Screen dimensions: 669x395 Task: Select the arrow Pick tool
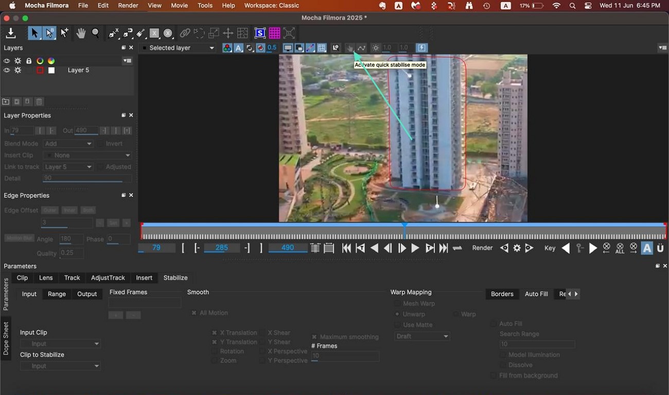pyautogui.click(x=34, y=33)
